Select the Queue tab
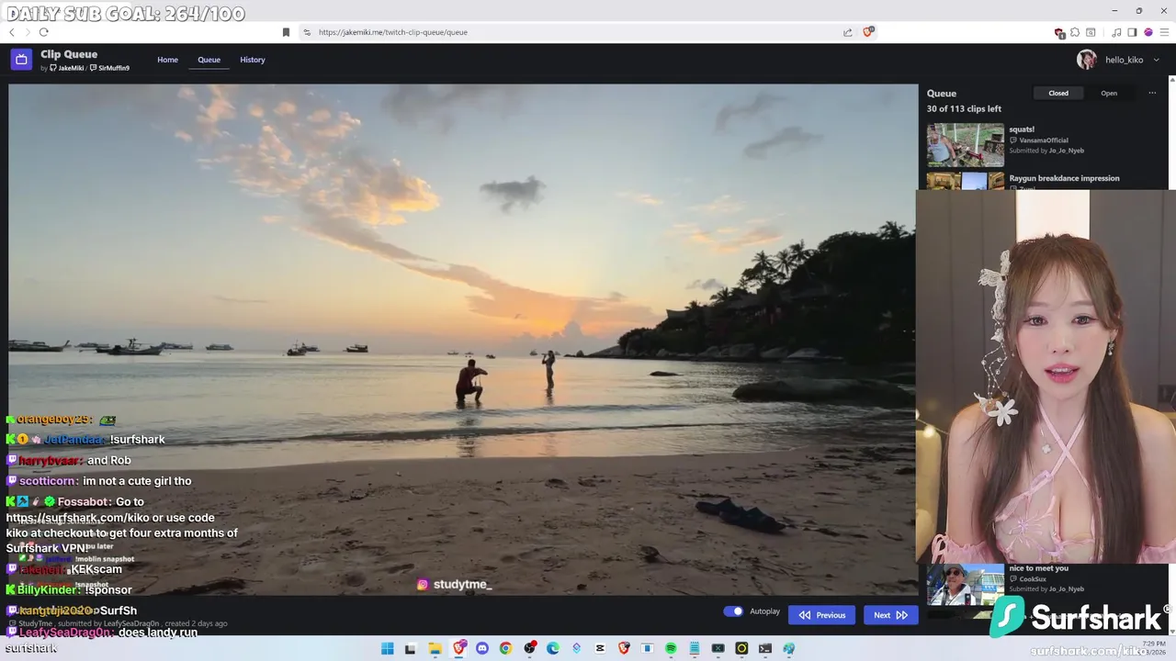Screen dimensions: 1176x661 point(209,60)
